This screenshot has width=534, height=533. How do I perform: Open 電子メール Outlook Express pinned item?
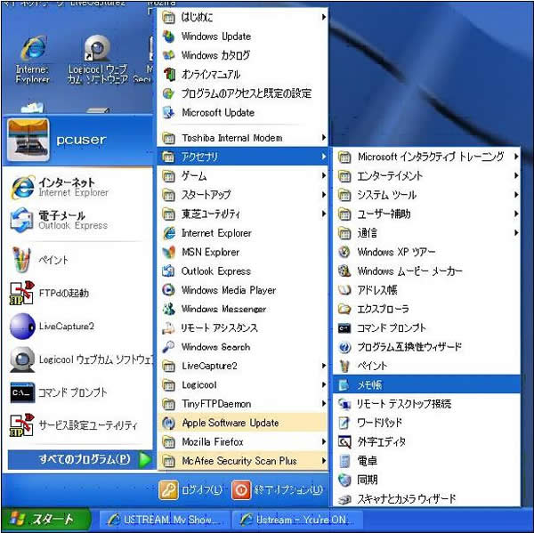(79, 220)
